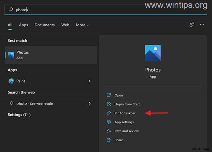This screenshot has height=152, width=212.
Task: Expand the web results chevron arrow
Action: 89,104
